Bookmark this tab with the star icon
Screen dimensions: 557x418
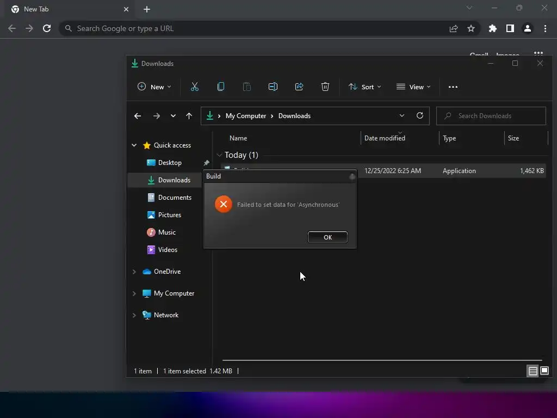471,28
